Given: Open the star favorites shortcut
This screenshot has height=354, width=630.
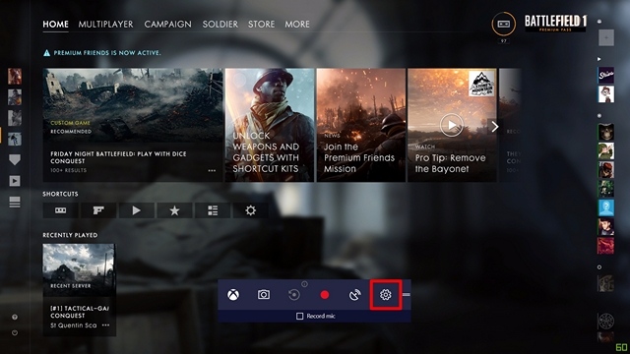Looking at the screenshot, I should [x=174, y=210].
